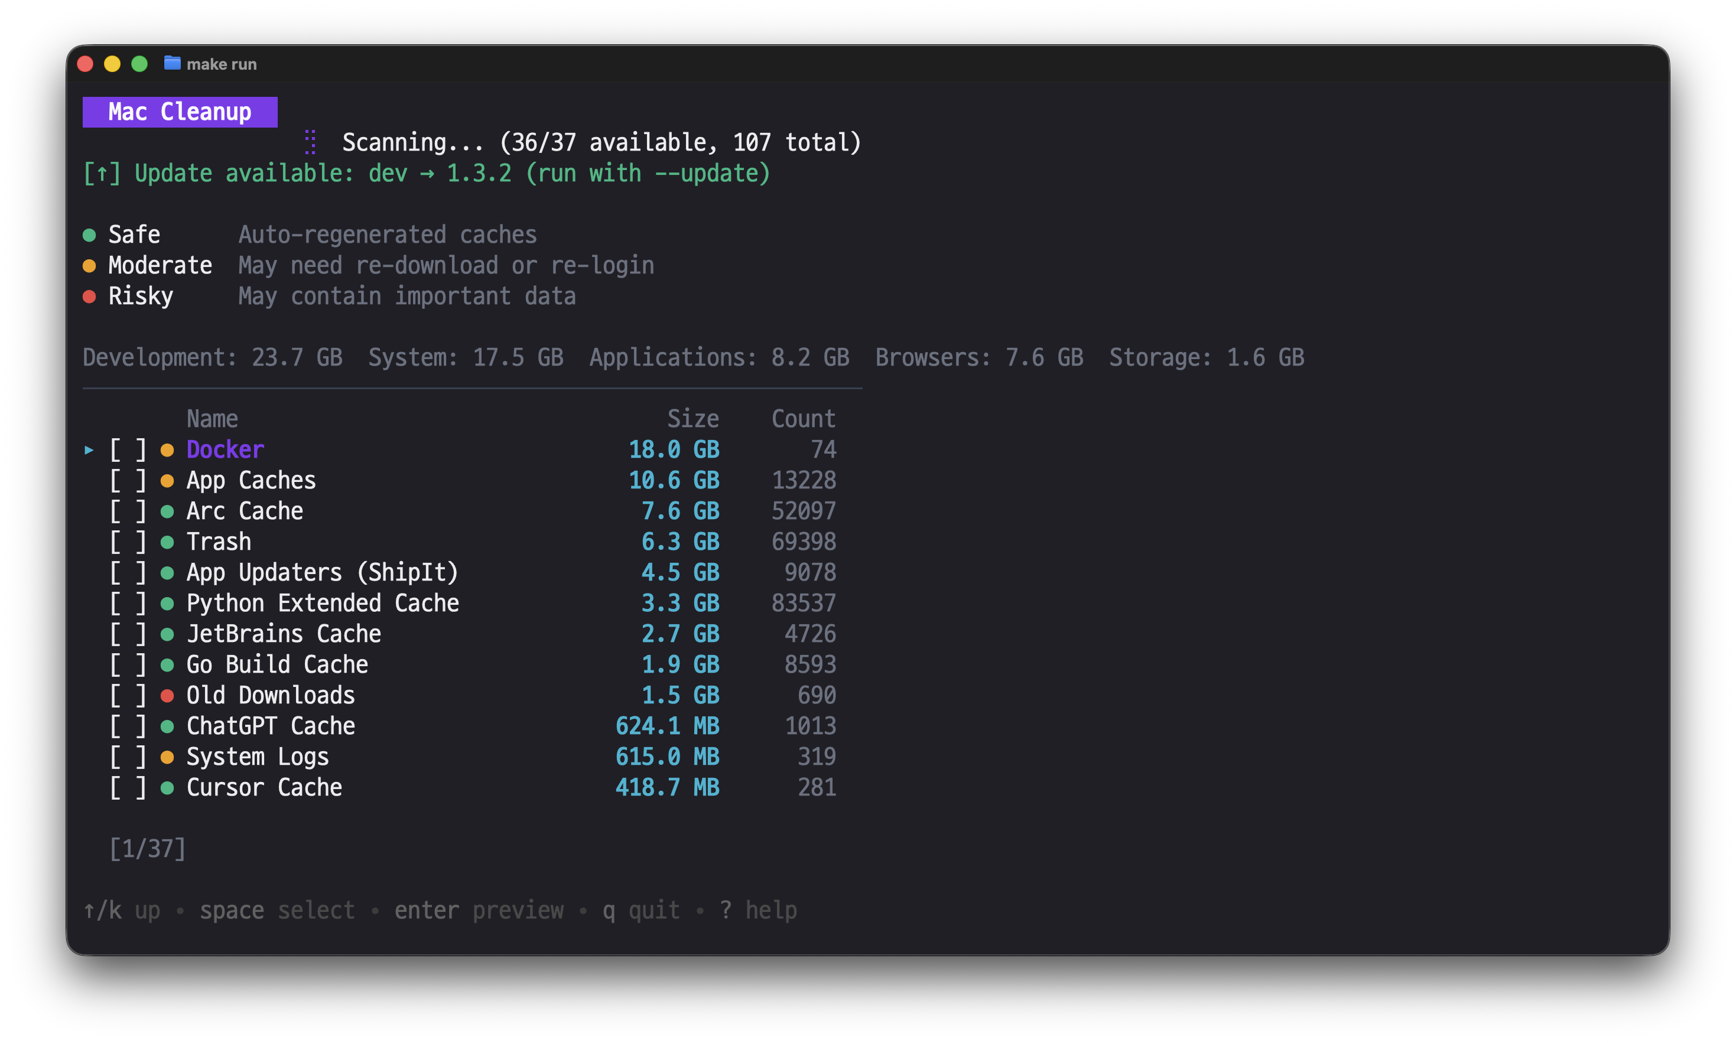Select the Docker checkbox

point(127,450)
